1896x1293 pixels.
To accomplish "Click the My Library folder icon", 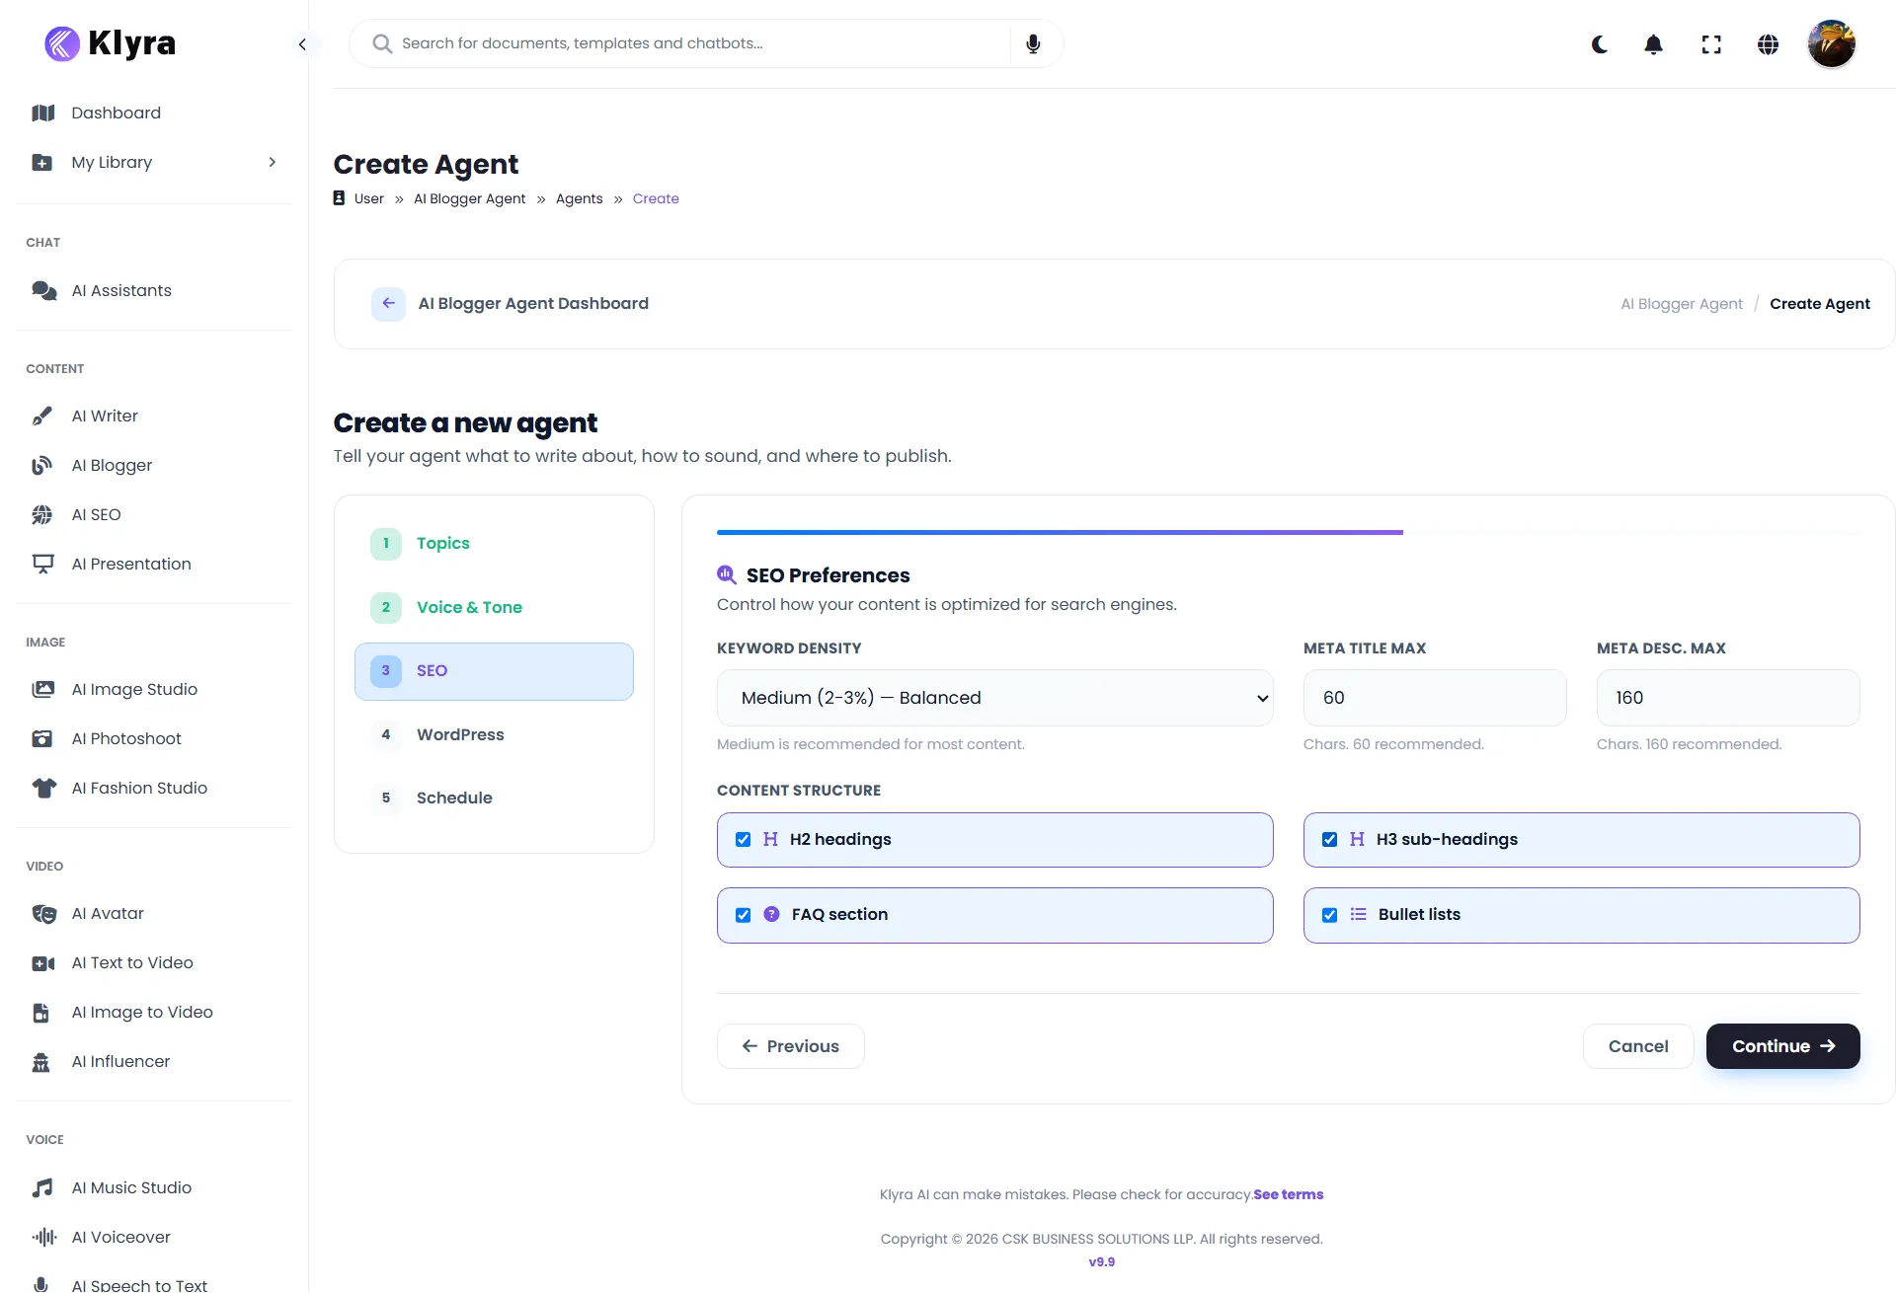I will tap(41, 162).
